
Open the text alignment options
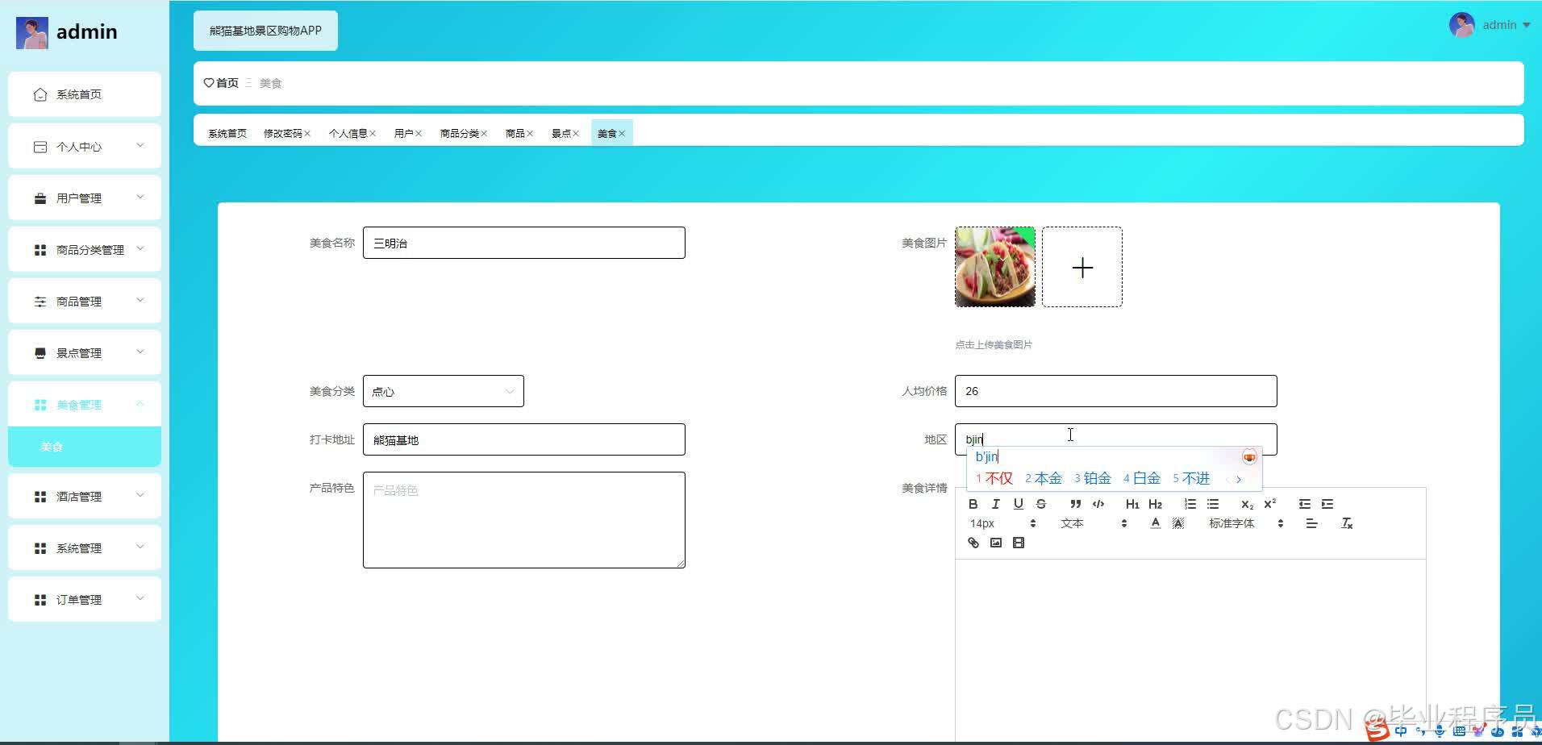coord(1311,523)
